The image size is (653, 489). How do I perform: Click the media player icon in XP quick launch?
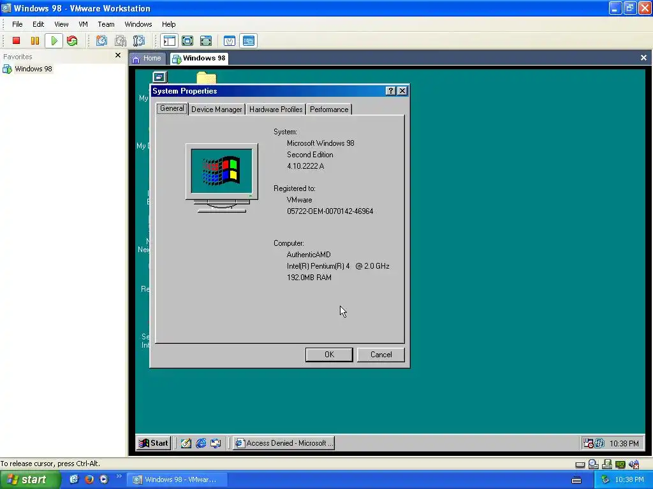pos(104,479)
